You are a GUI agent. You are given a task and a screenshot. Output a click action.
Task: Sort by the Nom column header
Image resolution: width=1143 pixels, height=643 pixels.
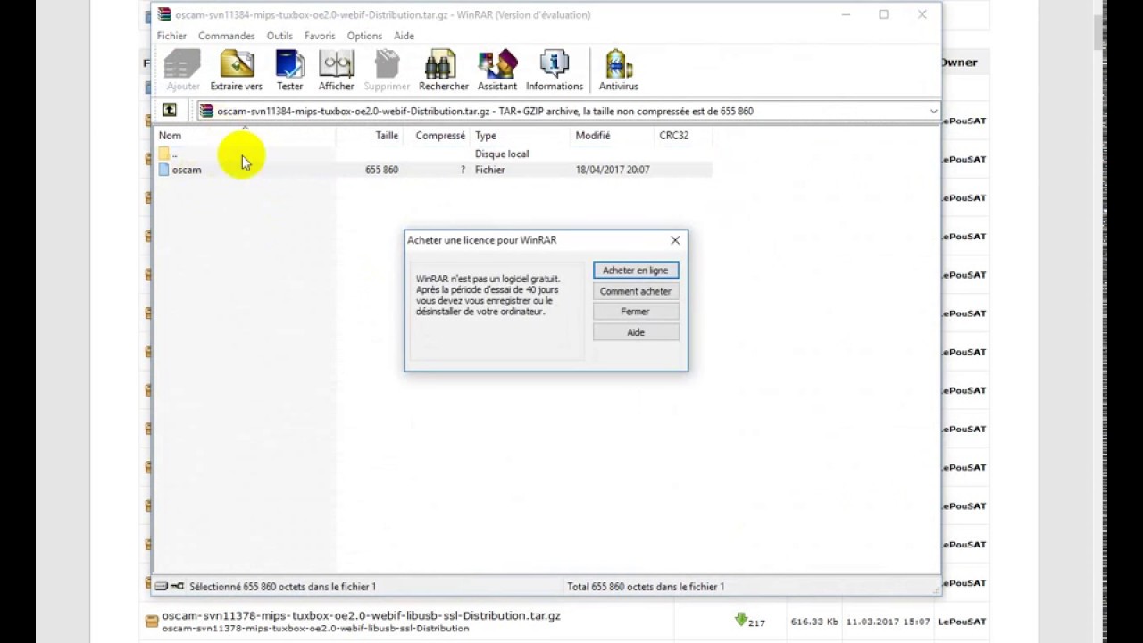click(246, 136)
